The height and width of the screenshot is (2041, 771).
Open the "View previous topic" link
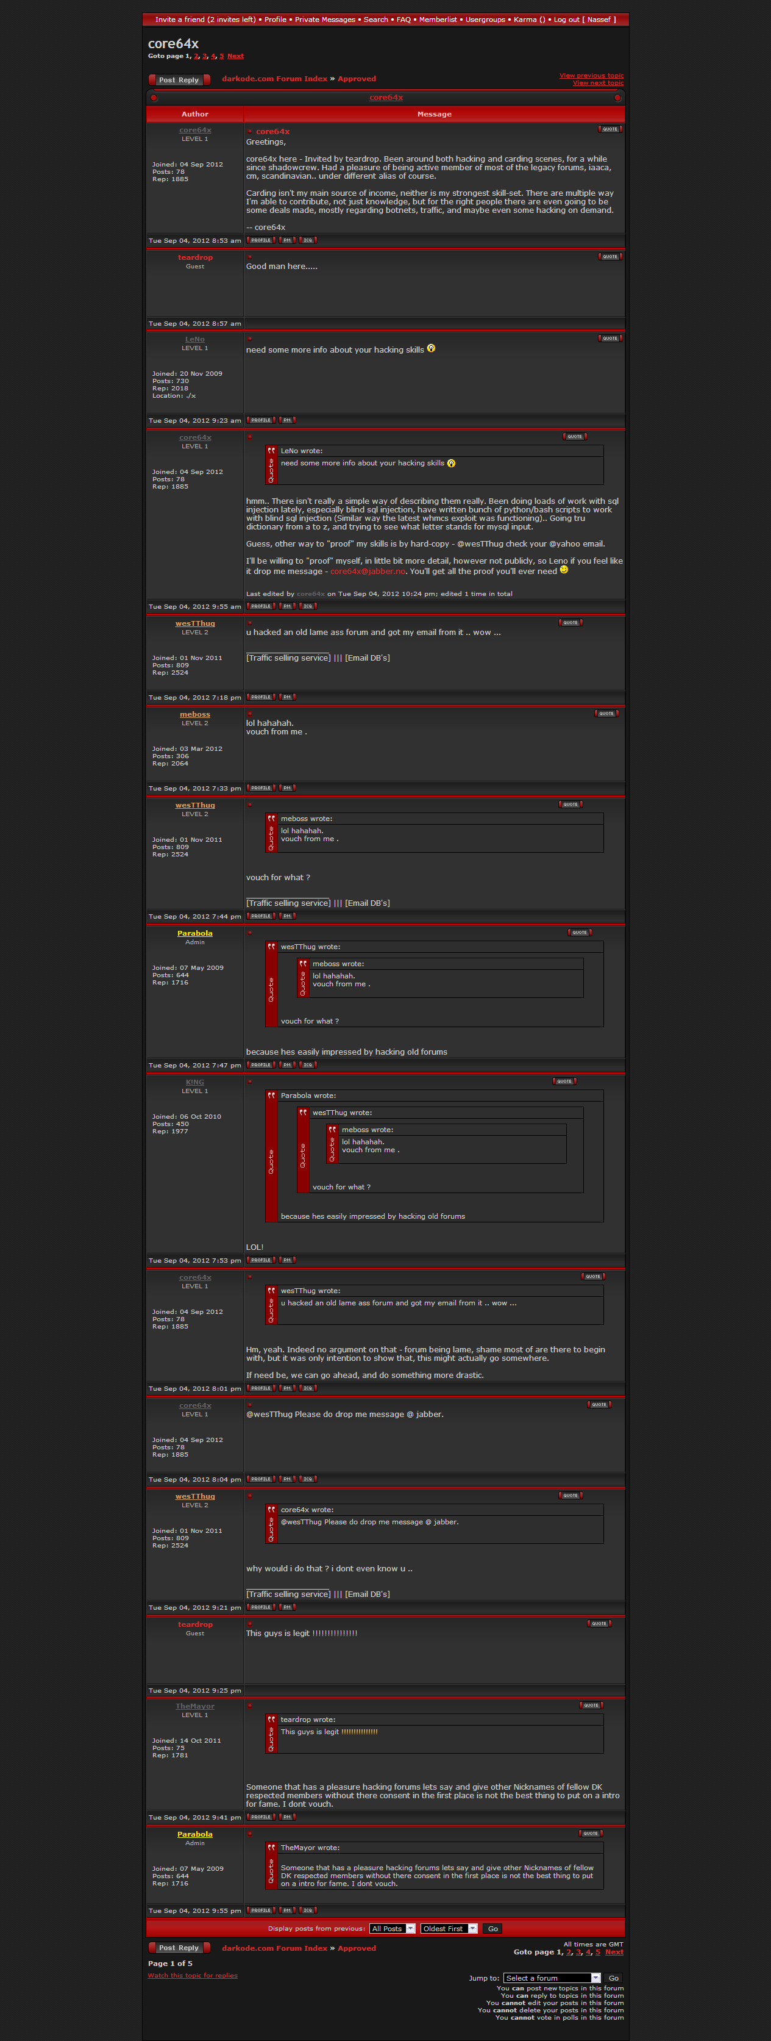[591, 75]
